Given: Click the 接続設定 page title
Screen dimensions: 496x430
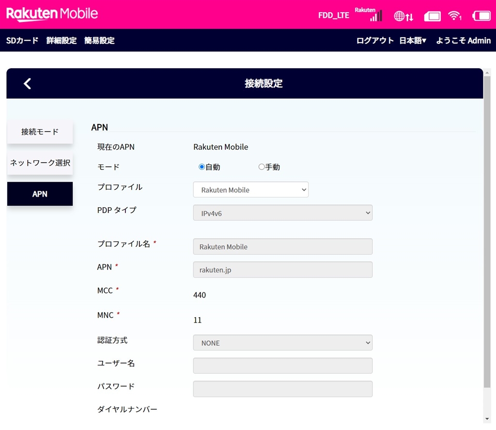Looking at the screenshot, I should (263, 83).
